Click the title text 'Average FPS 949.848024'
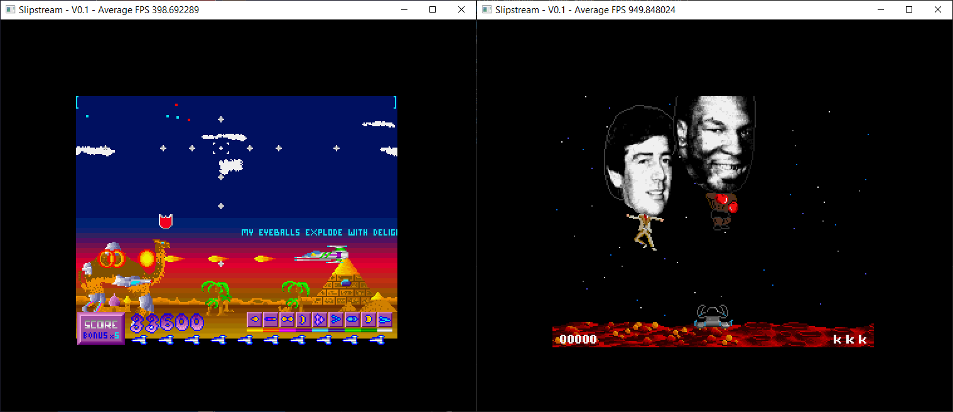 (x=625, y=10)
